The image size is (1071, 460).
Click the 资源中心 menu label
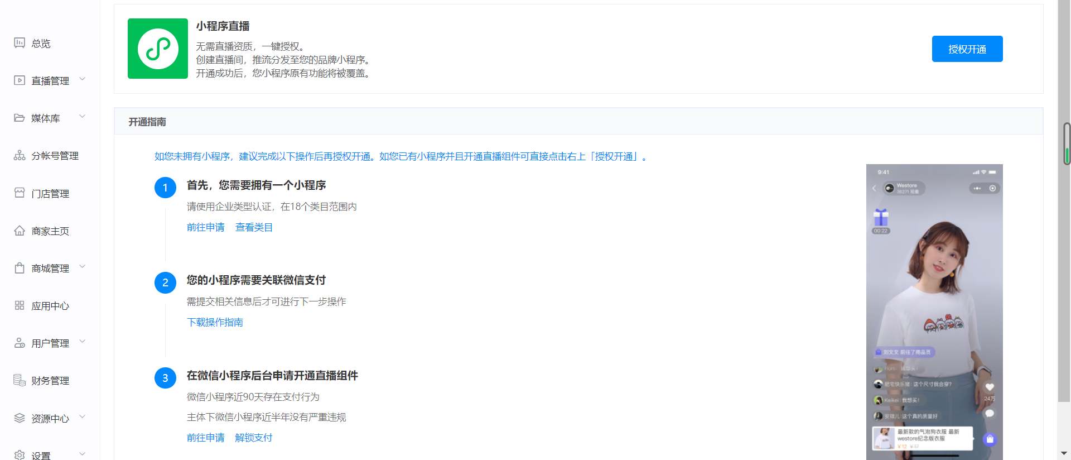(x=50, y=419)
